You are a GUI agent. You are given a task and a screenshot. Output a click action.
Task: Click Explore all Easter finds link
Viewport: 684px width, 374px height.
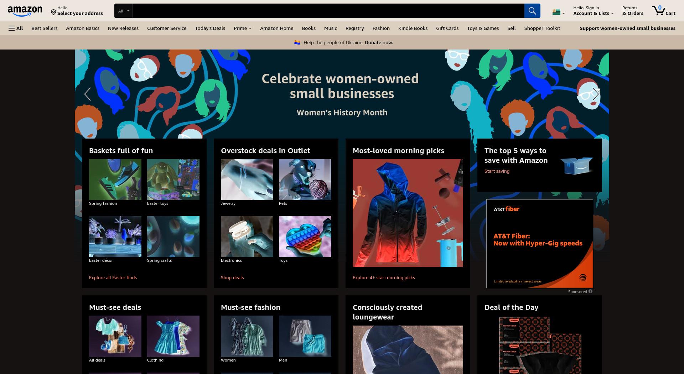[113, 277]
